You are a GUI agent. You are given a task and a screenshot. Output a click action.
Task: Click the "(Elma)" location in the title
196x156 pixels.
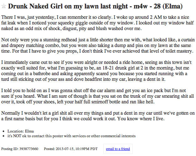tap(173, 6)
